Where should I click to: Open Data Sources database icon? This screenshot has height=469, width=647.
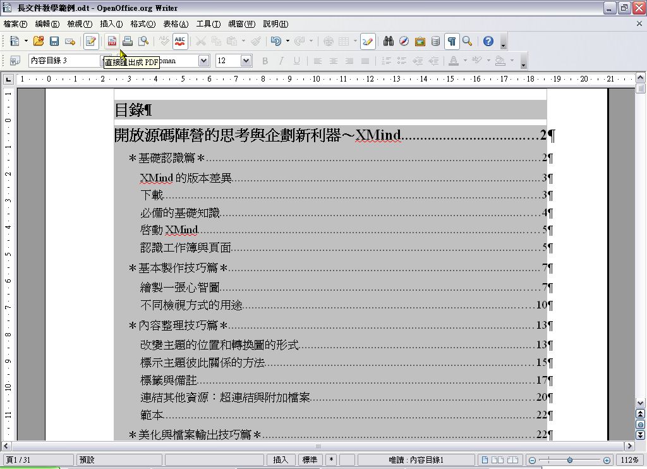pos(435,41)
